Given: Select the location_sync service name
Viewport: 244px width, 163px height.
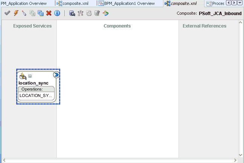Looking at the screenshot, I should click(34, 83).
